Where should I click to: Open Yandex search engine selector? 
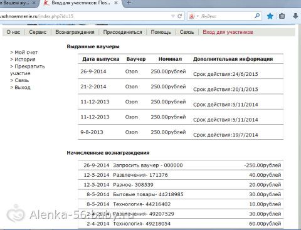pos(193,16)
